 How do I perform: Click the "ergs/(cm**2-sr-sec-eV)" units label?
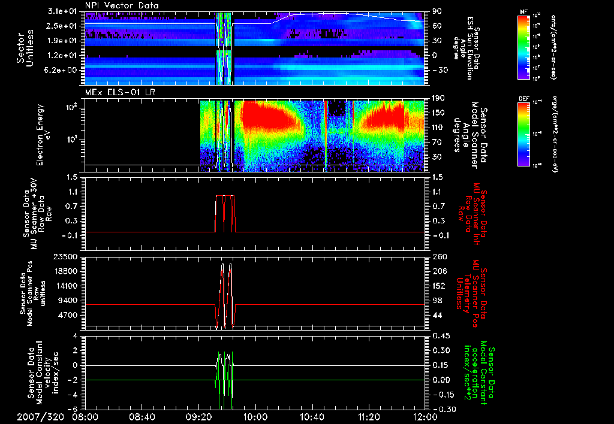(555, 134)
